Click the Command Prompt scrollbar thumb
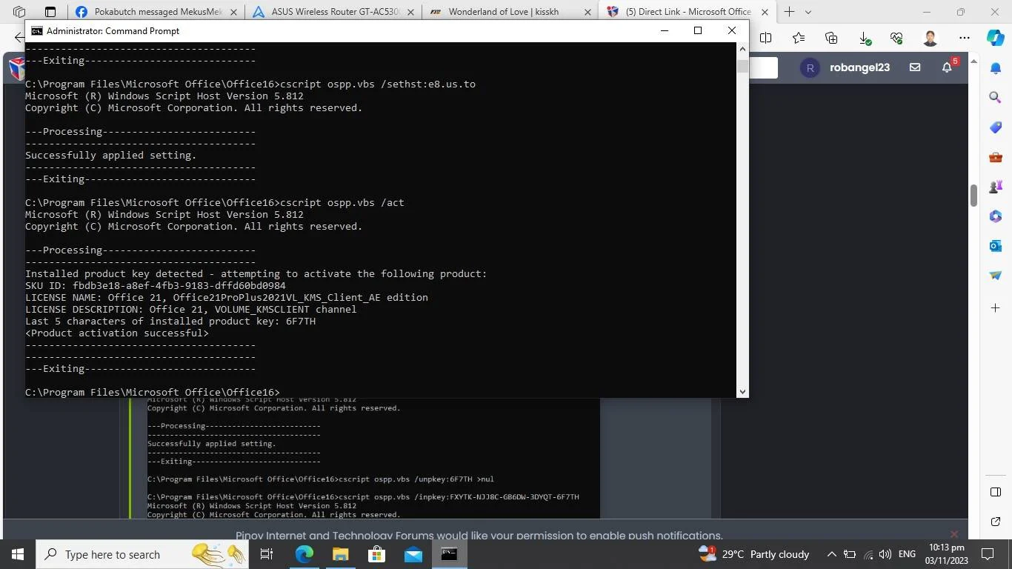The height and width of the screenshot is (569, 1012). 742,66
